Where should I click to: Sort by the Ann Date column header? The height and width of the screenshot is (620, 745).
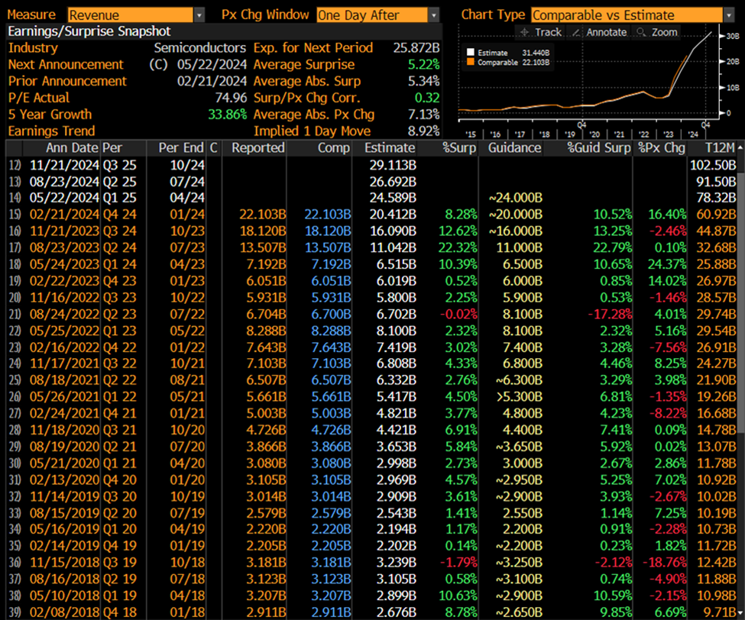pos(71,148)
